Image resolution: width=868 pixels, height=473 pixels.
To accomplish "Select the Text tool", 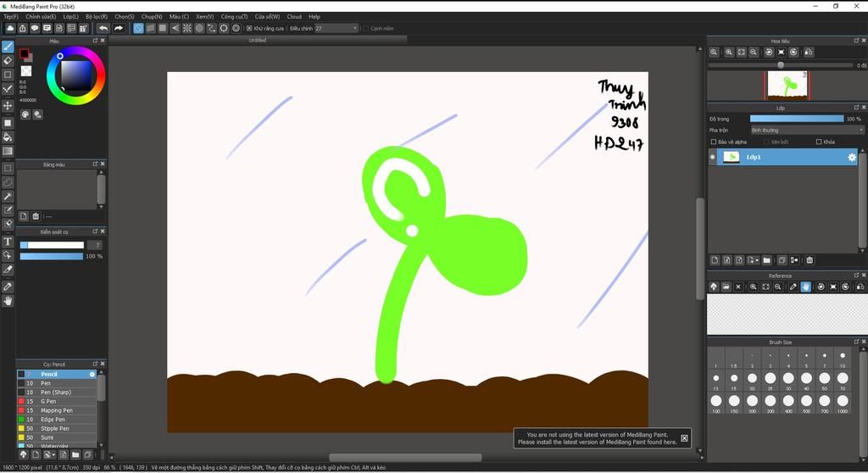I will [x=8, y=242].
